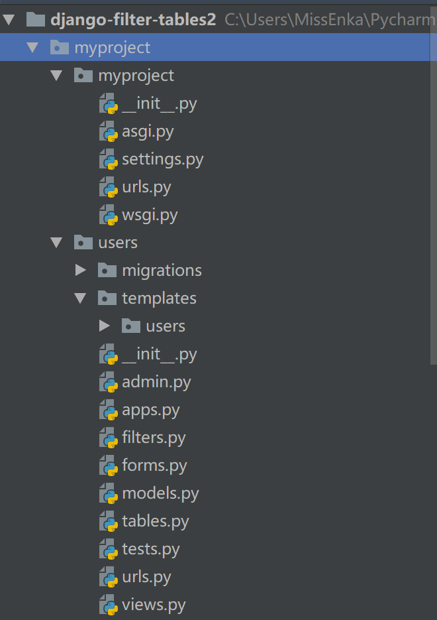The height and width of the screenshot is (620, 437).
Task: Click the Python file icon of apps.py
Action: pos(109,410)
